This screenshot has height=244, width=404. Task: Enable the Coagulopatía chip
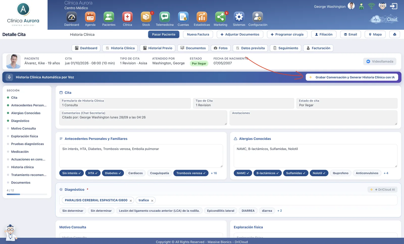[x=160, y=173]
